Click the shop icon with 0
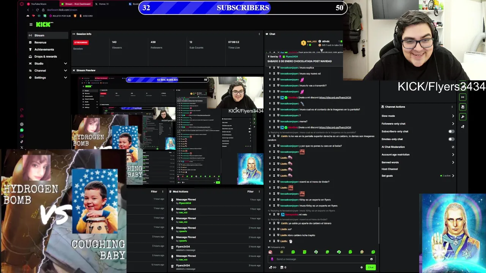This screenshot has width=486, height=273. [x=283, y=267]
